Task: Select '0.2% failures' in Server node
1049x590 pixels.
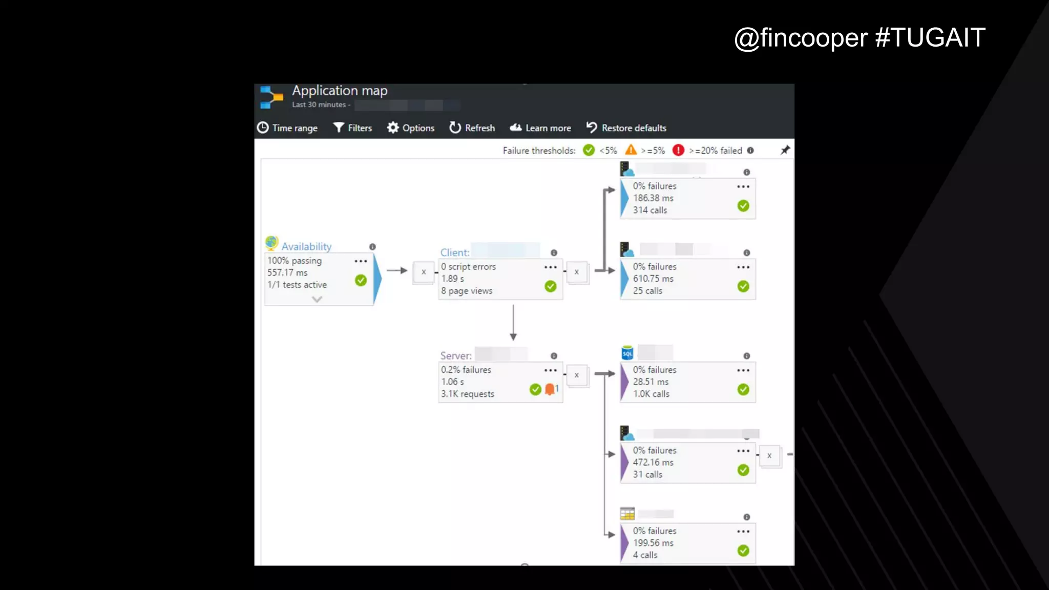Action: (x=466, y=370)
